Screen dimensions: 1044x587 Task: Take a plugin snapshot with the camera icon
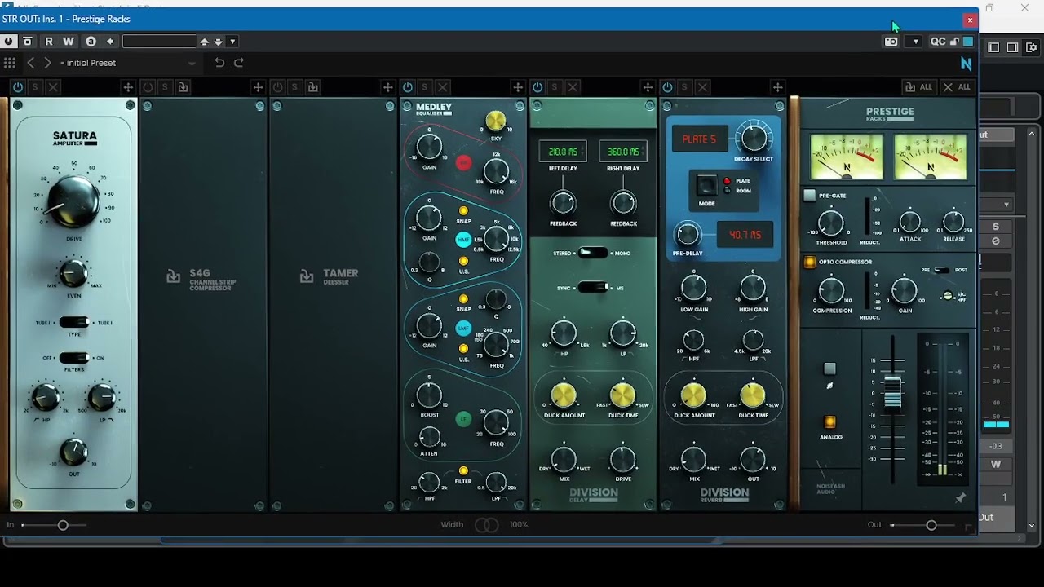pos(891,42)
